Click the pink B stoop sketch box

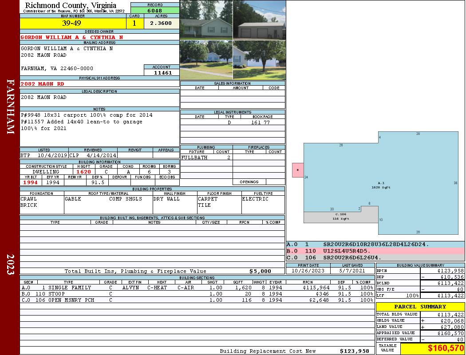pyautogui.click(x=298, y=170)
